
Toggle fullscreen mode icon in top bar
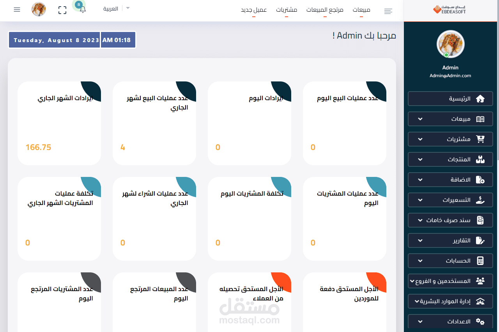click(62, 10)
